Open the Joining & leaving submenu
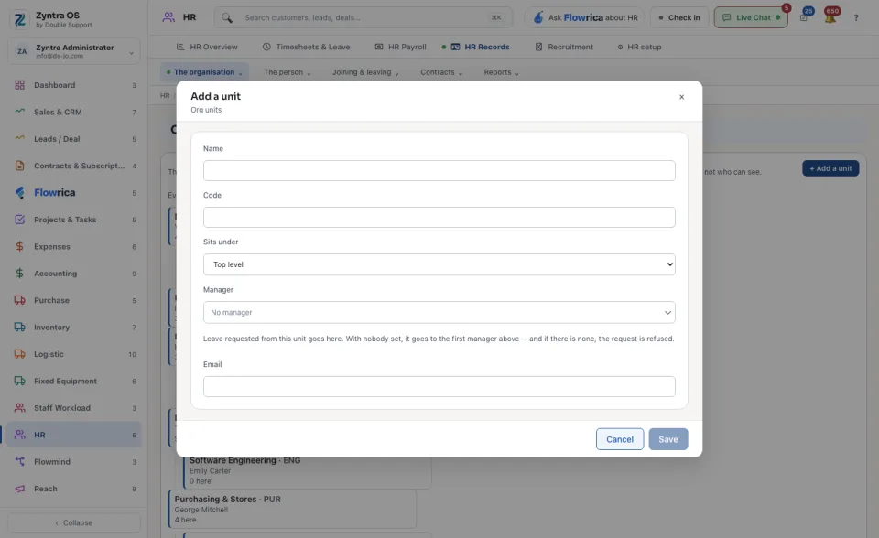Screen dimensions: 879x538 pos(365,72)
